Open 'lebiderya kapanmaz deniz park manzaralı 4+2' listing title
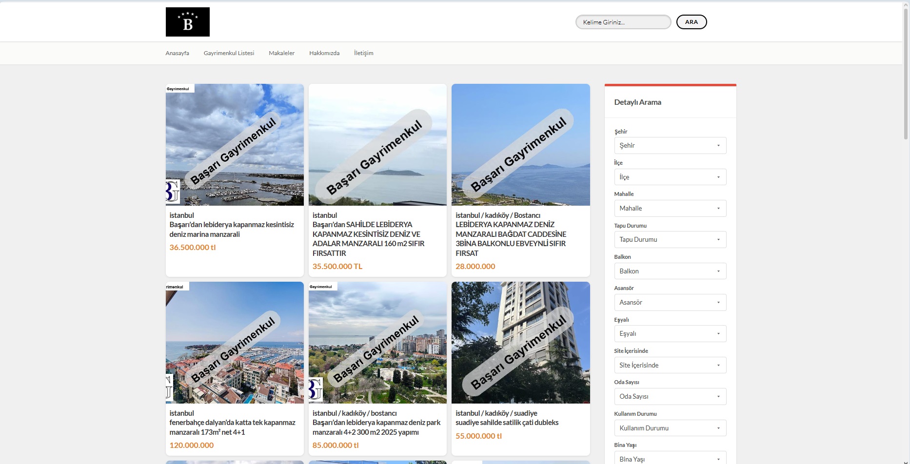 [376, 427]
